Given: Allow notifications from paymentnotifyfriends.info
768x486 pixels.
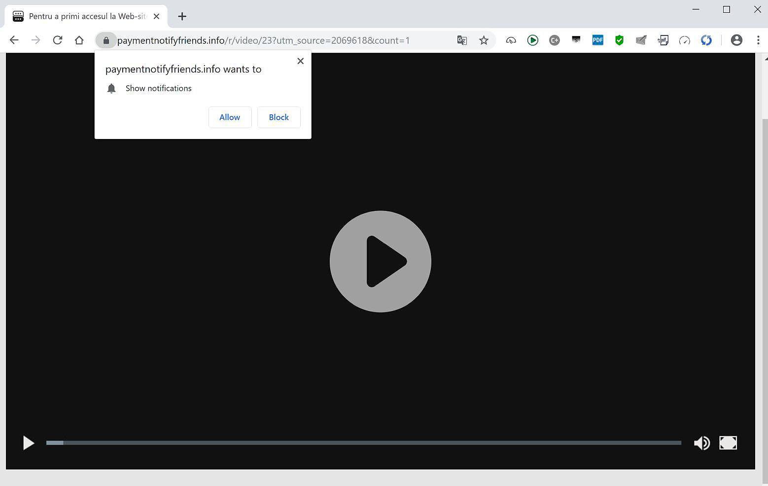Looking at the screenshot, I should [x=230, y=117].
